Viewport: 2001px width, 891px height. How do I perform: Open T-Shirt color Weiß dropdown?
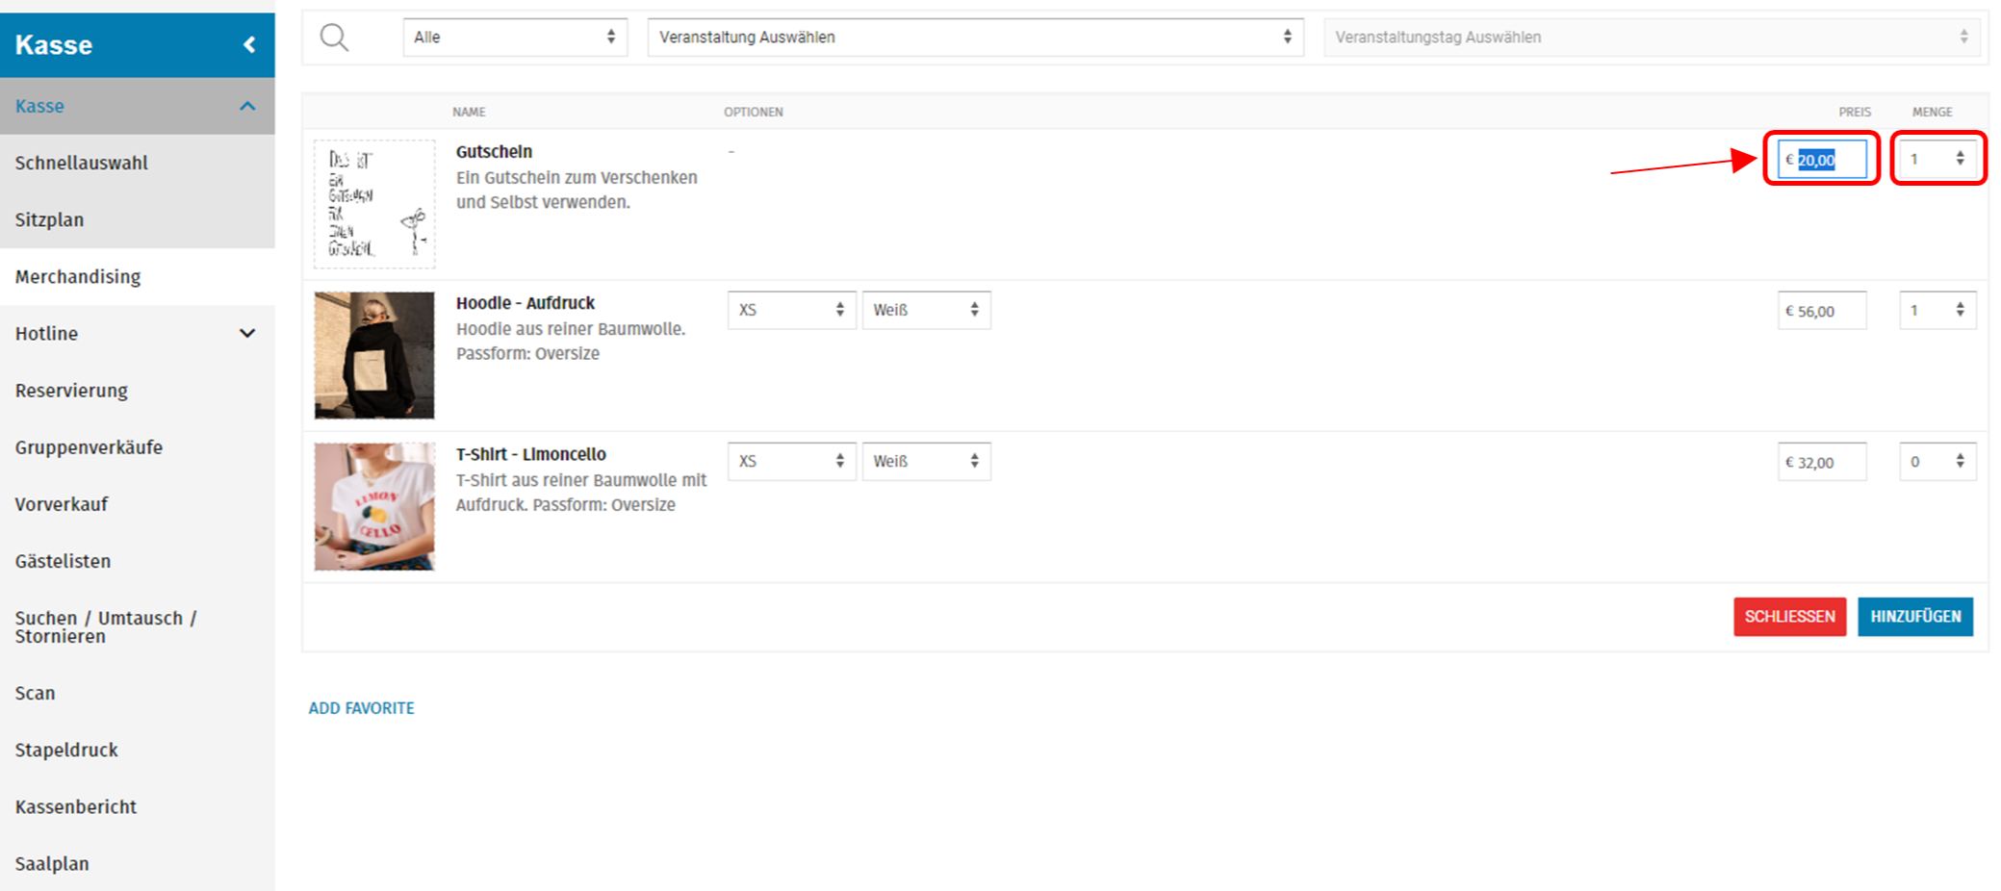click(925, 461)
